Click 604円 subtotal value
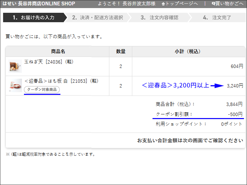This screenshot has height=185, width=247. click(237, 66)
